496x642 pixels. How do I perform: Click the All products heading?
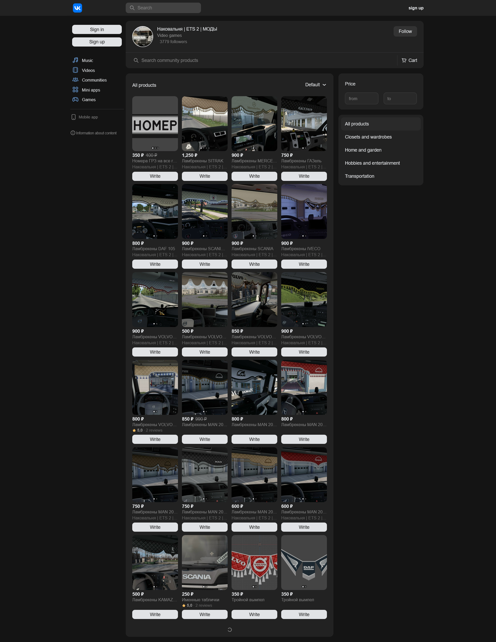(x=144, y=85)
